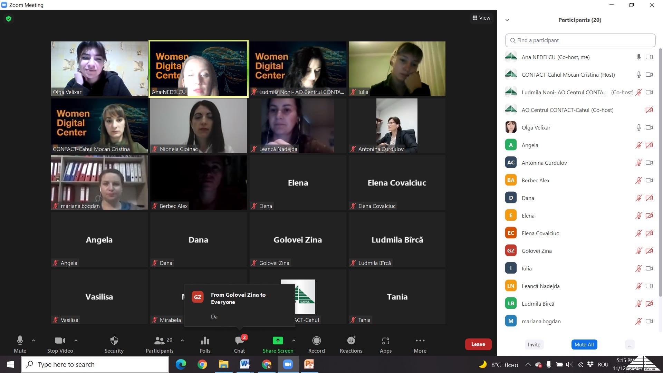Open the Security shield icon
Screen dimensions: 663x373
pyautogui.click(x=114, y=341)
